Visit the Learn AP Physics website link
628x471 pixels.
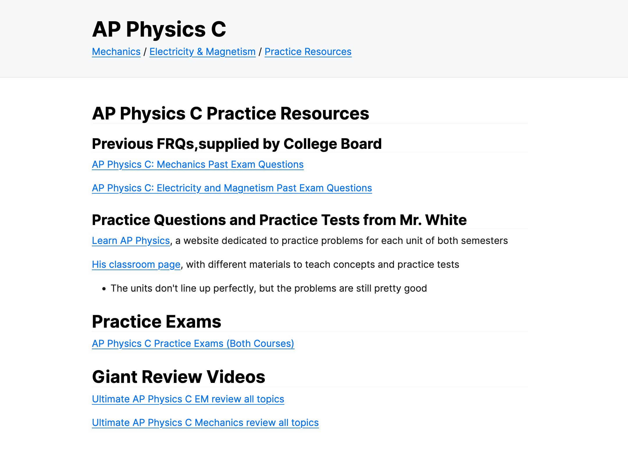[131, 241]
